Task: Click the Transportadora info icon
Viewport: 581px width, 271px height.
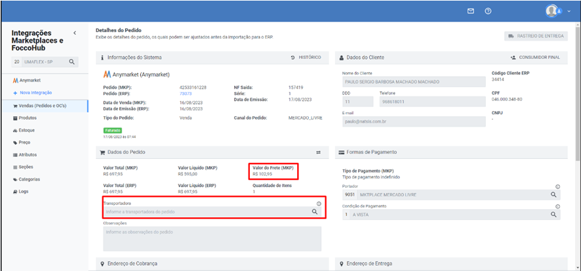Action: [x=319, y=203]
